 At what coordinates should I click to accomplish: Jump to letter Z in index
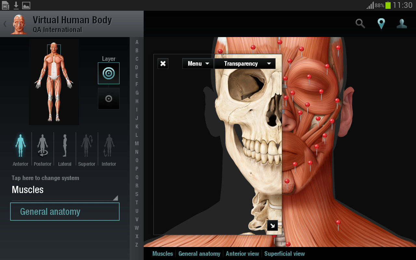137,245
